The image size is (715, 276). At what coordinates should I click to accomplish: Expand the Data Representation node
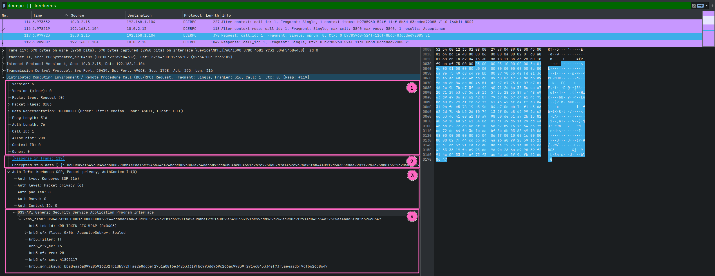tap(9, 111)
